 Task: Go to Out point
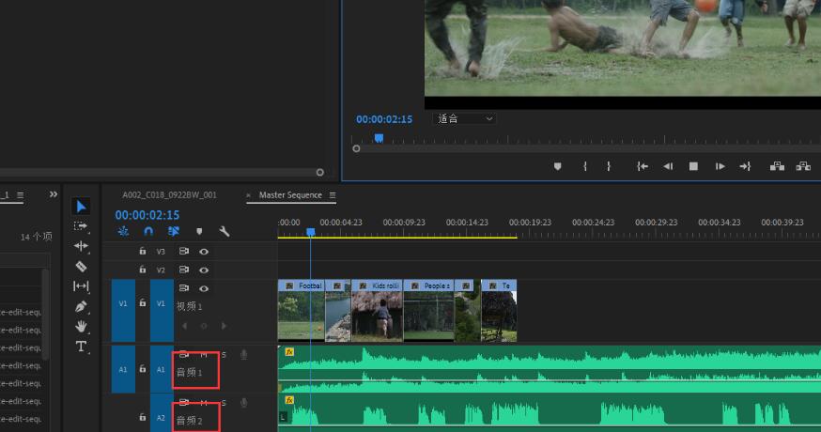pyautogui.click(x=745, y=166)
